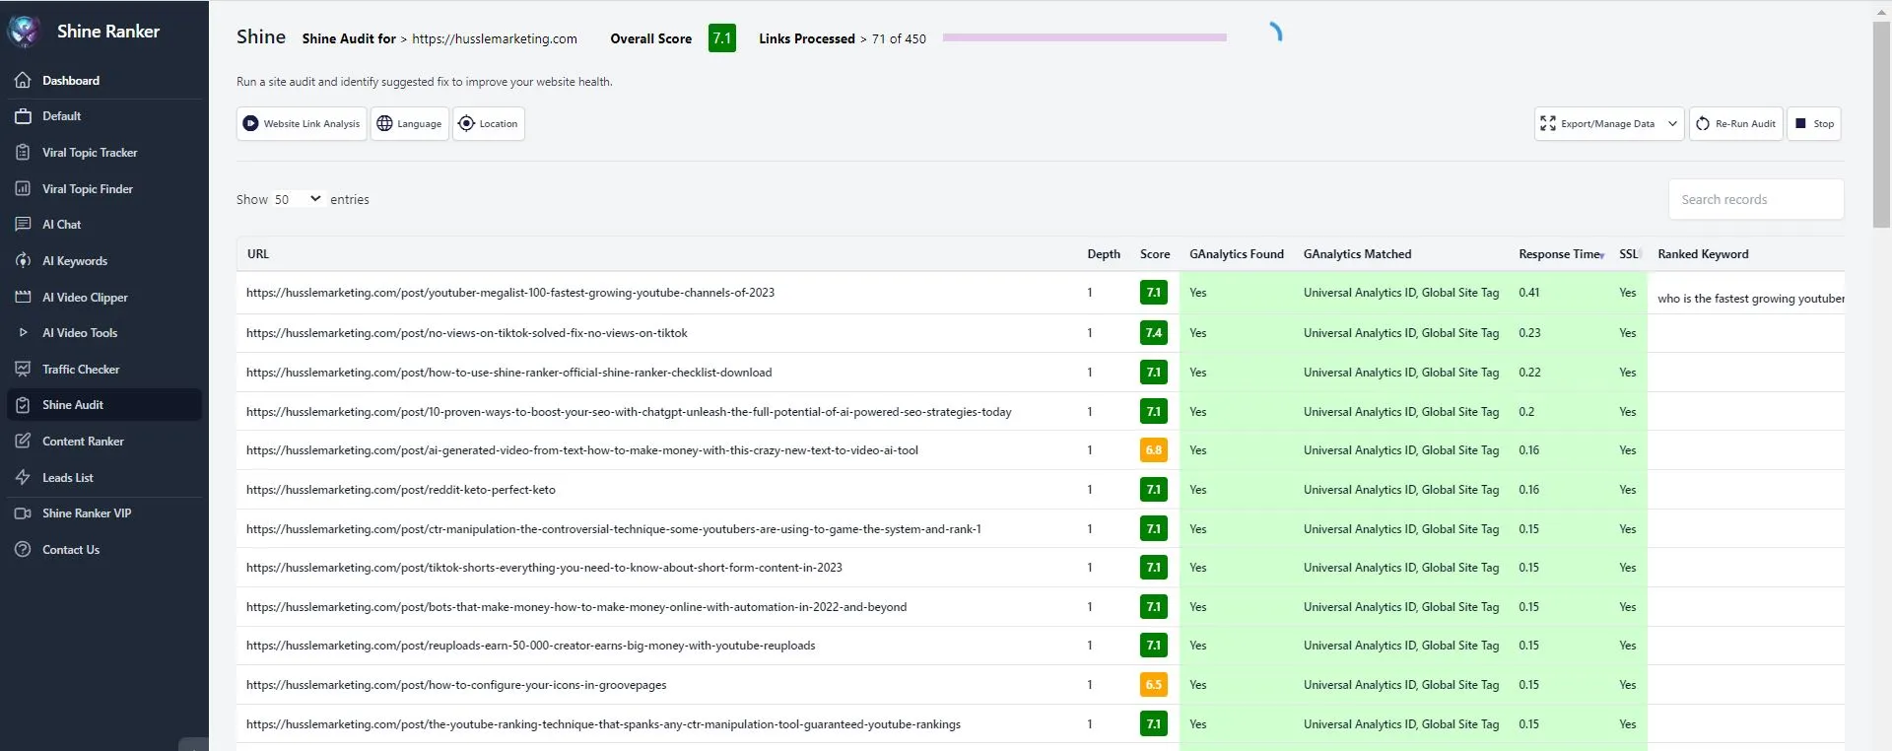
Task: Open the Content Ranker edit icon
Action: (x=23, y=442)
